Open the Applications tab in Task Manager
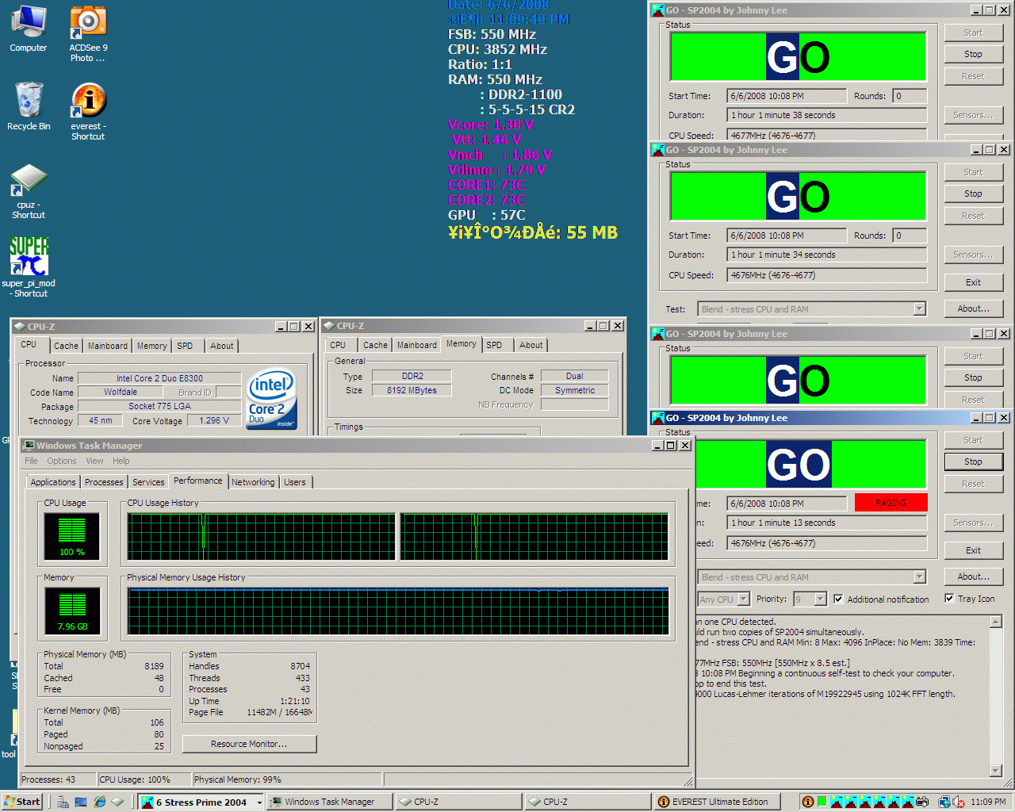The image size is (1015, 812). [53, 482]
